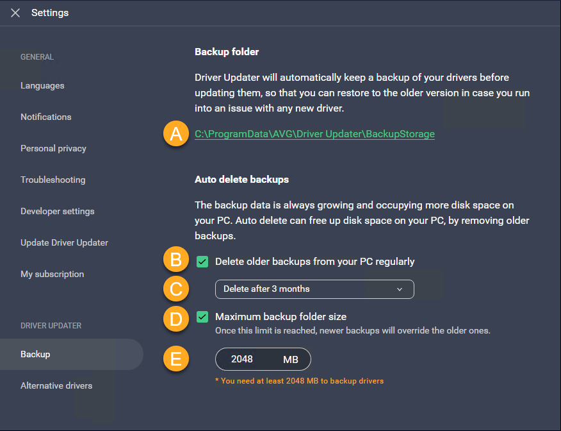
Task: Click the orange C marker beside the dropdown
Action: click(175, 289)
